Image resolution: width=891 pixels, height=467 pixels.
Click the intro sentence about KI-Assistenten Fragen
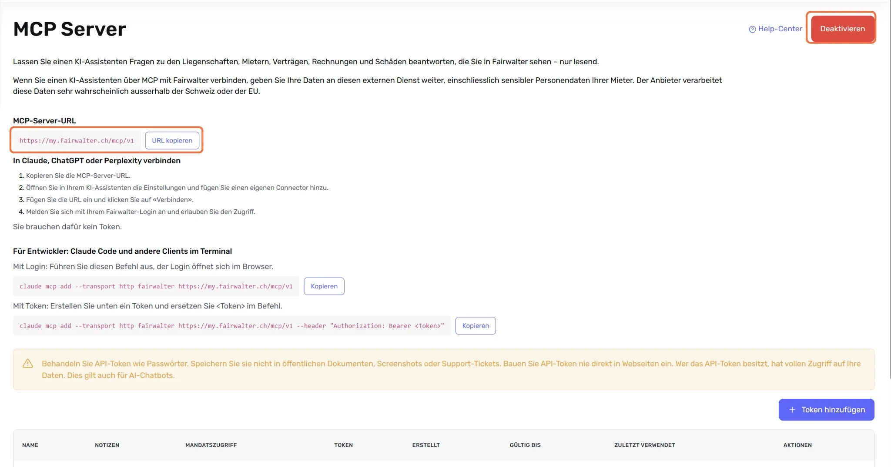point(306,62)
